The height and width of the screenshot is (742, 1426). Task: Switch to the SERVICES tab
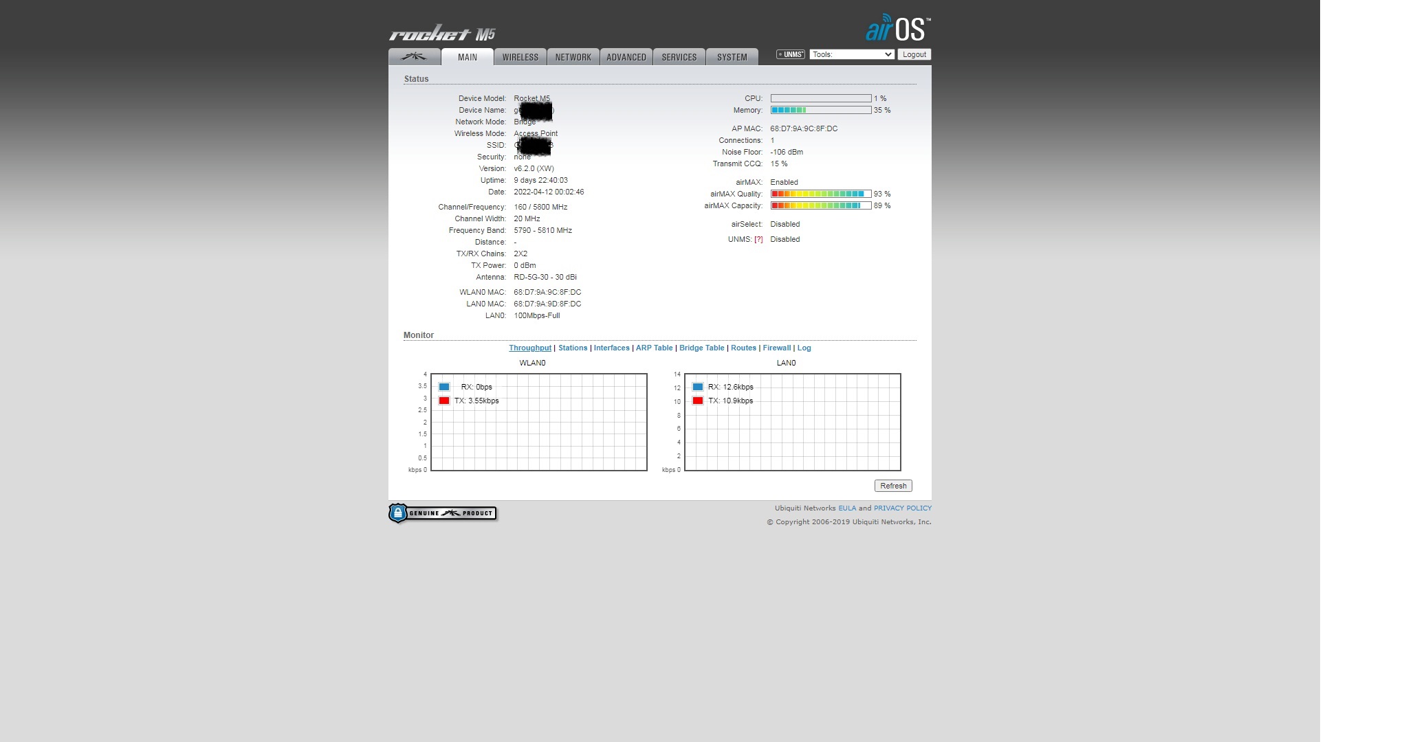click(x=679, y=57)
